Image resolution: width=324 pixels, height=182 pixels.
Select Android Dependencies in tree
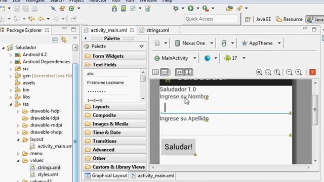click(46, 62)
